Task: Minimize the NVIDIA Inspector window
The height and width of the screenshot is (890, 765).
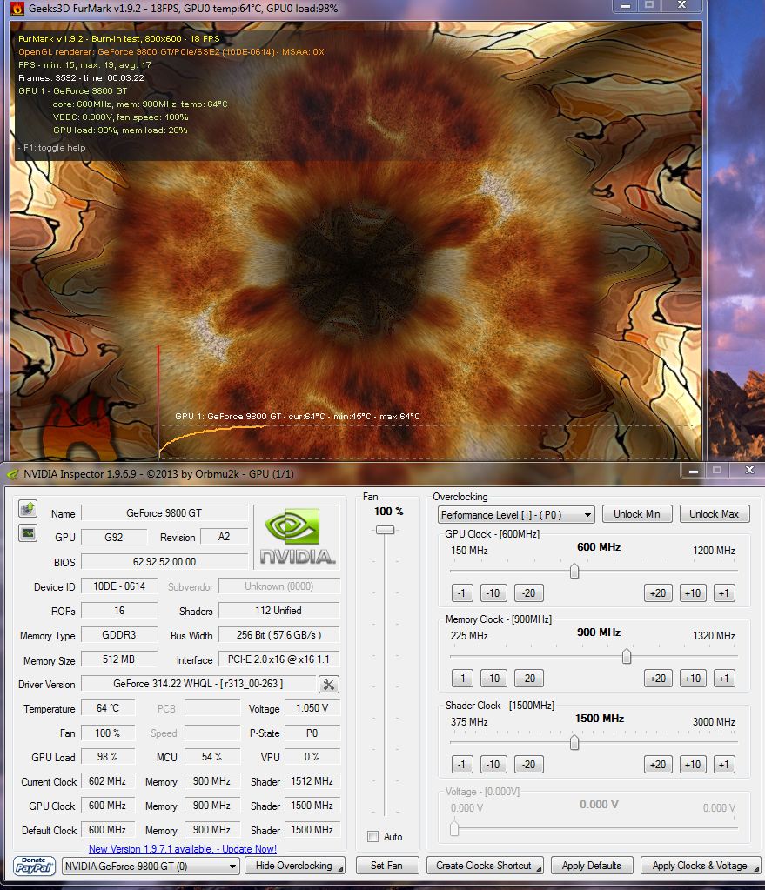Action: point(694,471)
